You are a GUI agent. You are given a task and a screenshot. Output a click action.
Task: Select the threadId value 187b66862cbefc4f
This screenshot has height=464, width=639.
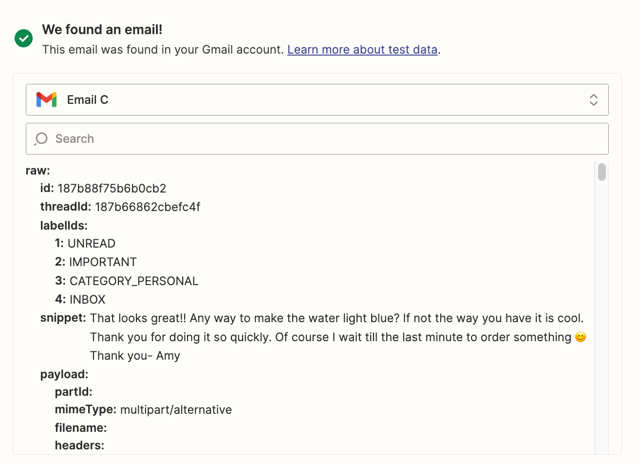147,207
